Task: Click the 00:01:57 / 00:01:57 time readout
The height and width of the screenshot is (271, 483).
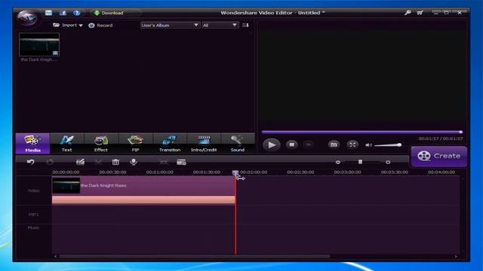Action: (x=441, y=139)
